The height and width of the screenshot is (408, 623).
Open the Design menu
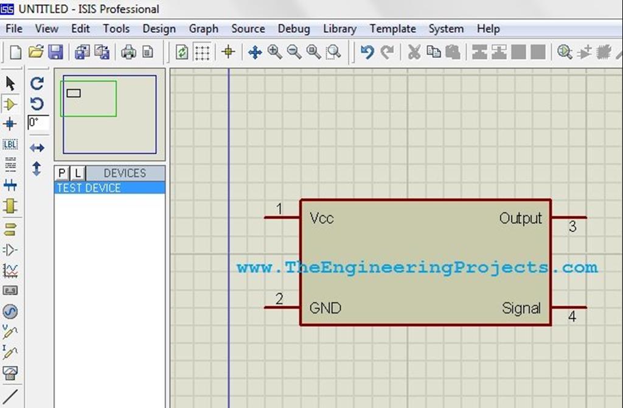click(158, 29)
